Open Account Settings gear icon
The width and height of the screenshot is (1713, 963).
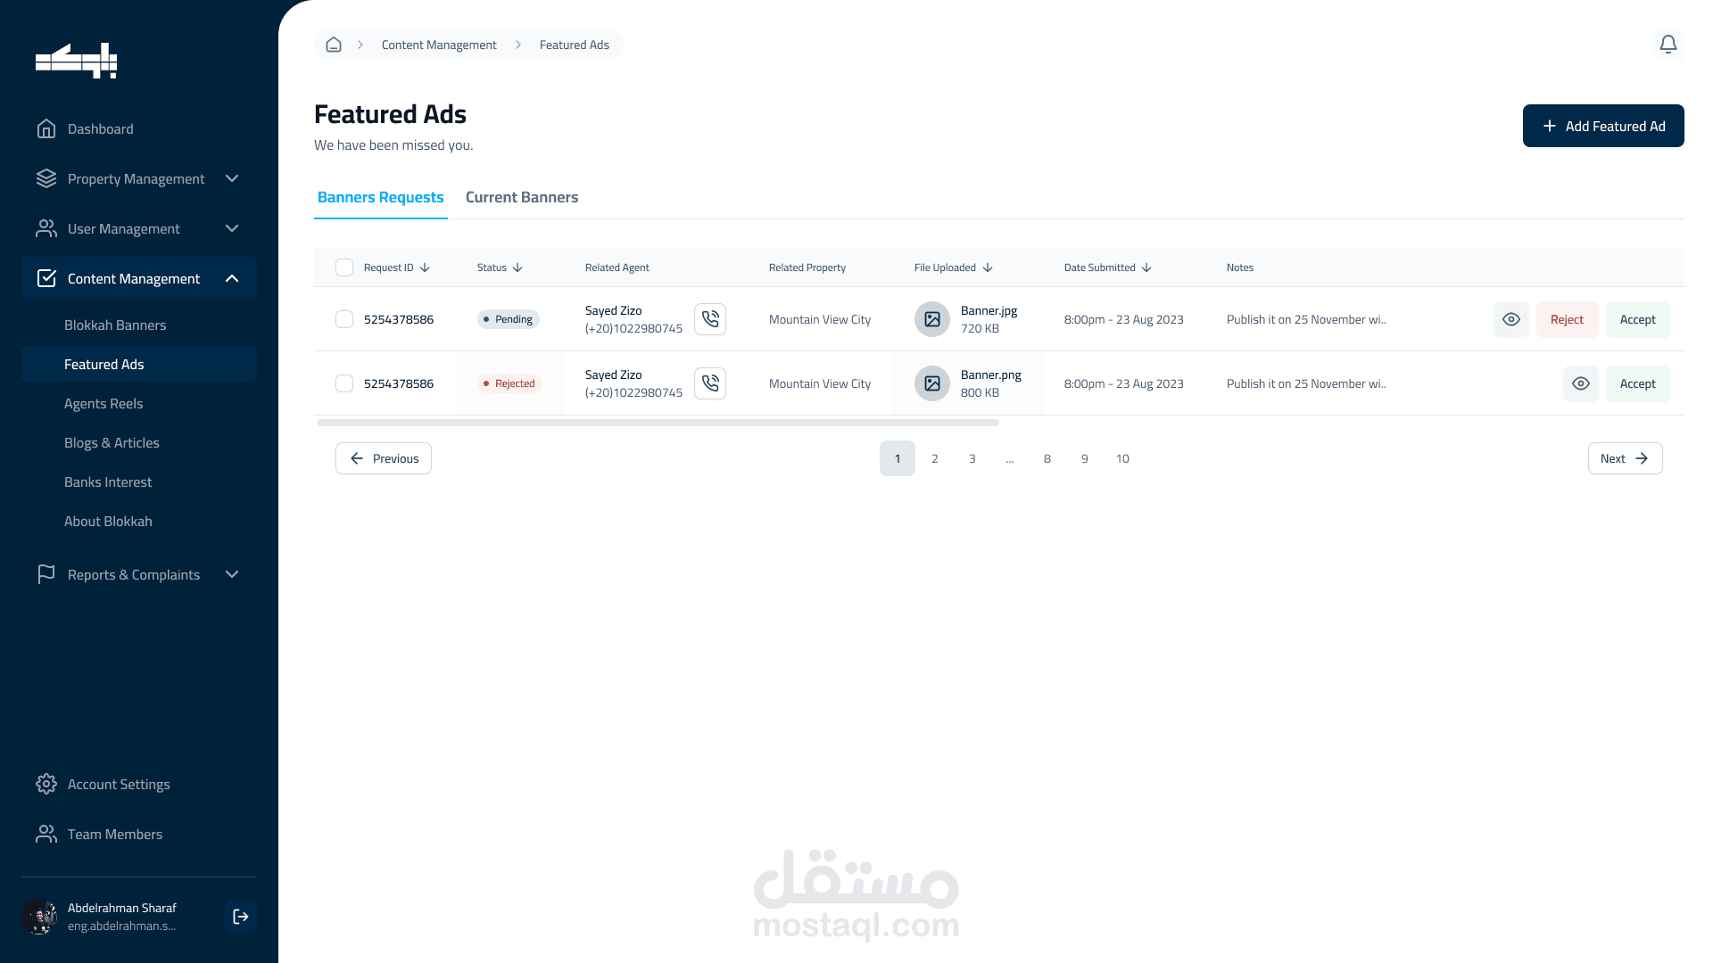pyautogui.click(x=46, y=784)
